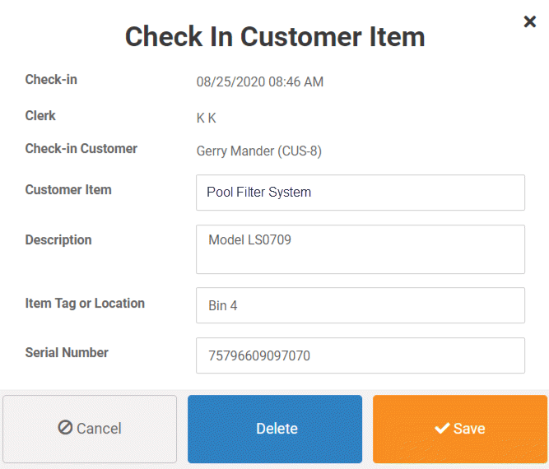
Task: Save the customer item check-in
Action: (460, 429)
